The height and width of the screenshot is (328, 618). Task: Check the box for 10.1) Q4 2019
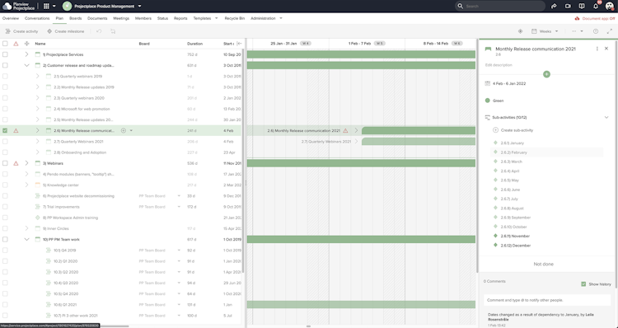[5, 251]
